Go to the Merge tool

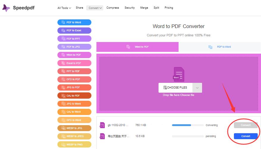[x=144, y=8]
